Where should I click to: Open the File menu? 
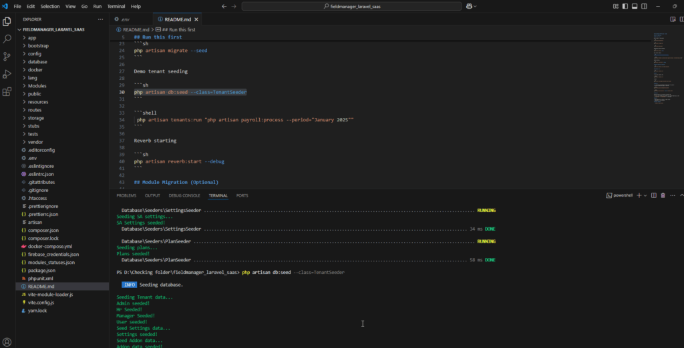click(17, 7)
